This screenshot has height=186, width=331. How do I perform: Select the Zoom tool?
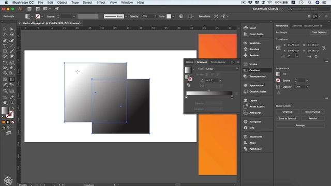click(x=11, y=103)
